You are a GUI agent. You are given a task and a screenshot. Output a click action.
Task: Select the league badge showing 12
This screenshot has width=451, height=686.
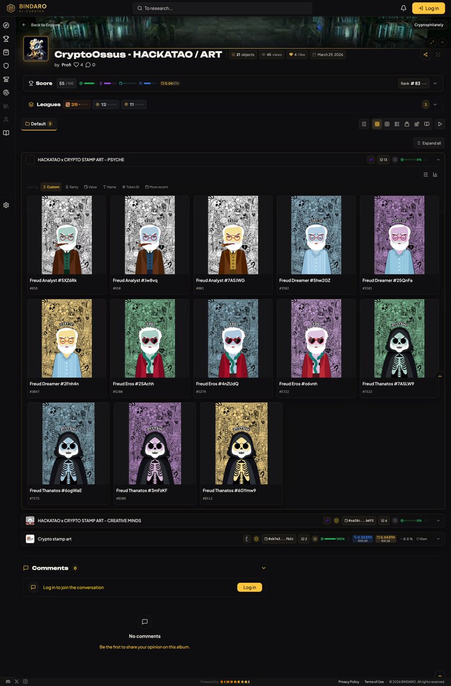point(106,105)
